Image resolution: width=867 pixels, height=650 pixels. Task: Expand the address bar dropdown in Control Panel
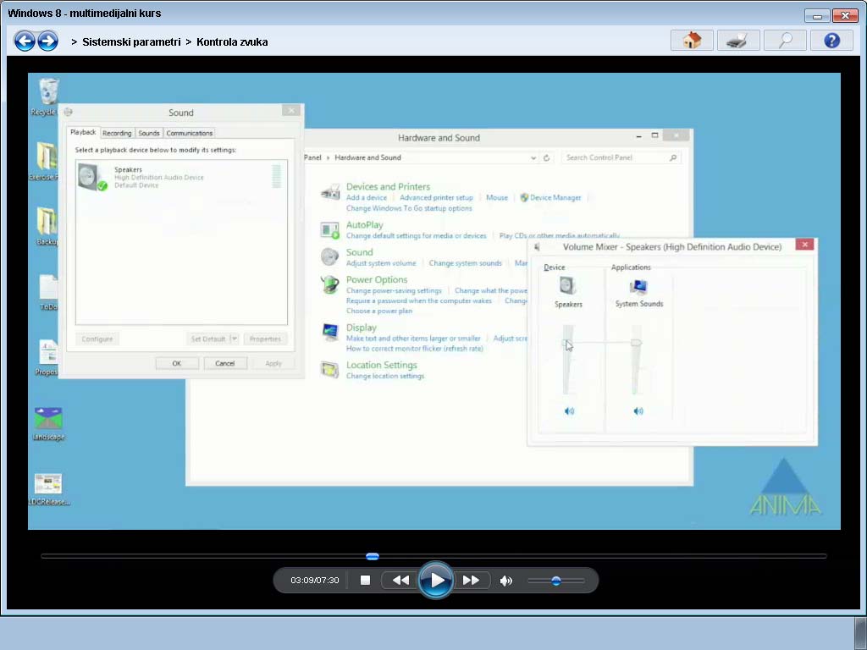click(x=533, y=157)
